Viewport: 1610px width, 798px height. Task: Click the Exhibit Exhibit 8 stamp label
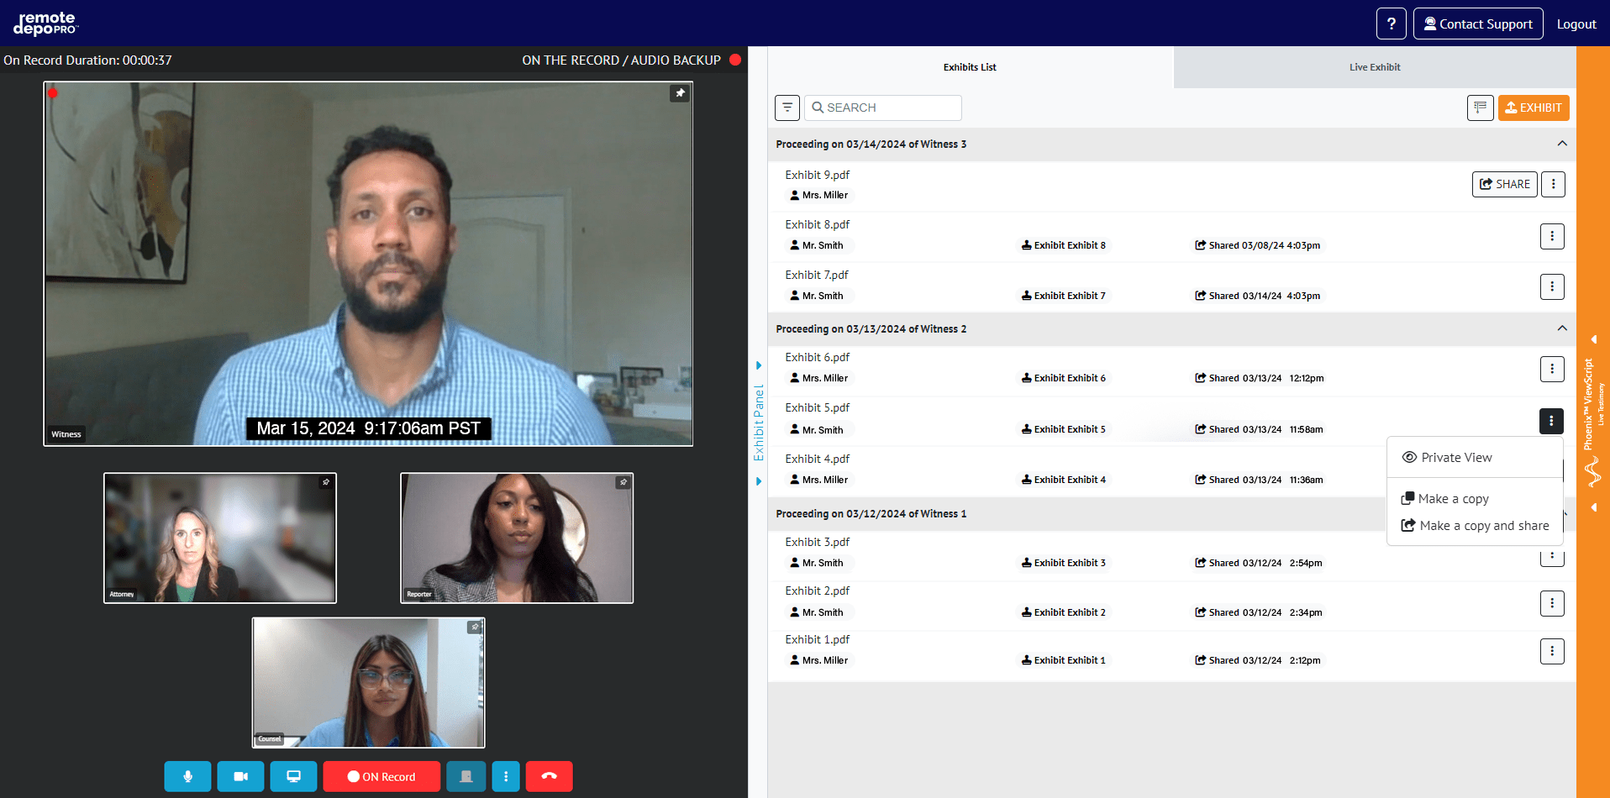(1064, 245)
